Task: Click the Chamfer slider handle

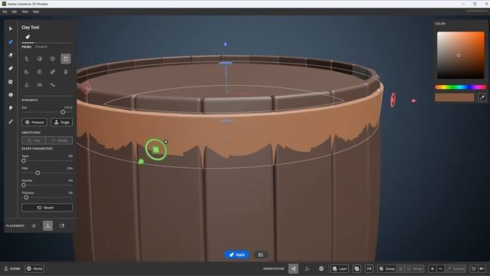Action: pyautogui.click(x=24, y=186)
